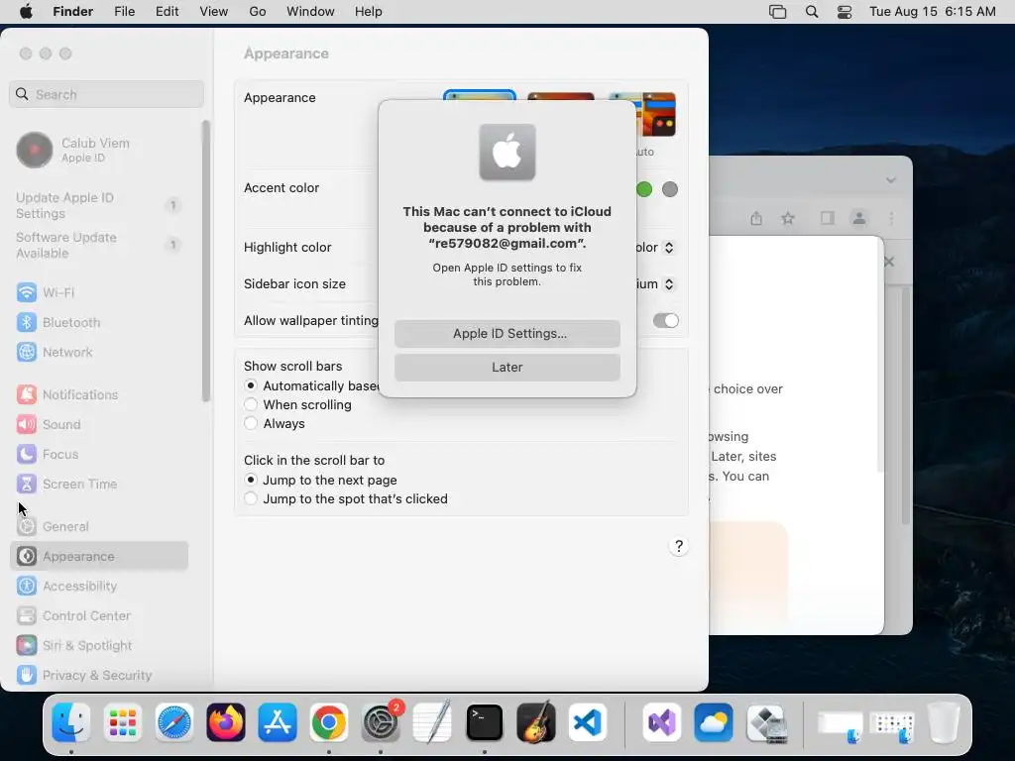The height and width of the screenshot is (761, 1015).
Task: Click the Search field in Settings
Action: 107,94
